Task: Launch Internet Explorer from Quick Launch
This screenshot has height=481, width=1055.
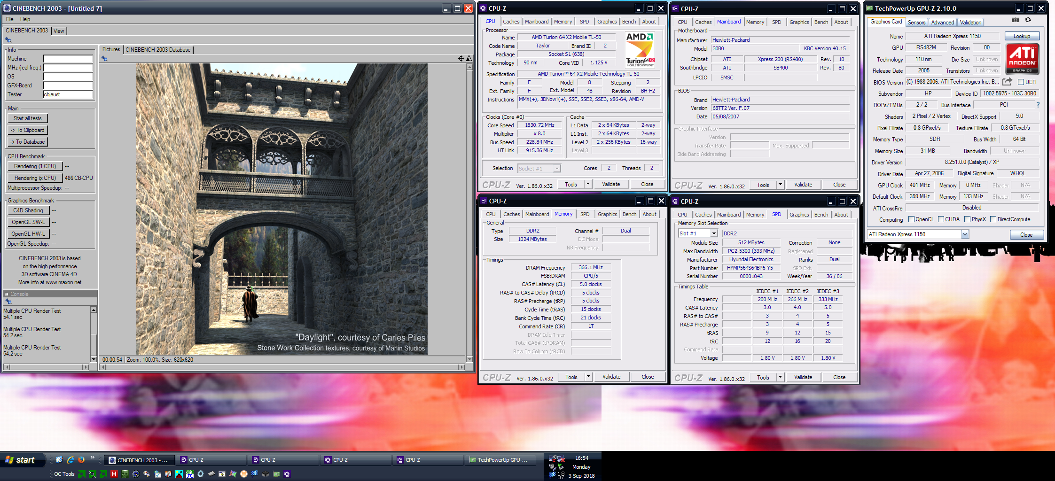Action: pos(70,460)
